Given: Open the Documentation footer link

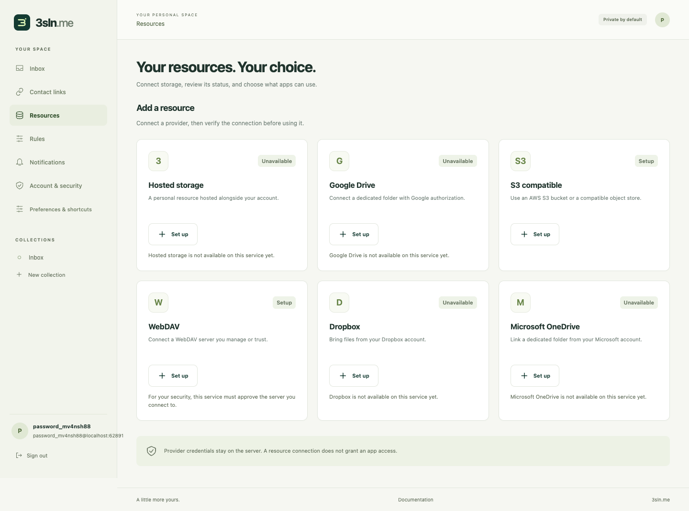Looking at the screenshot, I should pos(416,500).
